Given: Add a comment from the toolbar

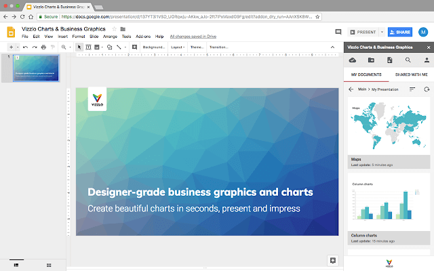Looking at the screenshot, I should click(x=134, y=47).
